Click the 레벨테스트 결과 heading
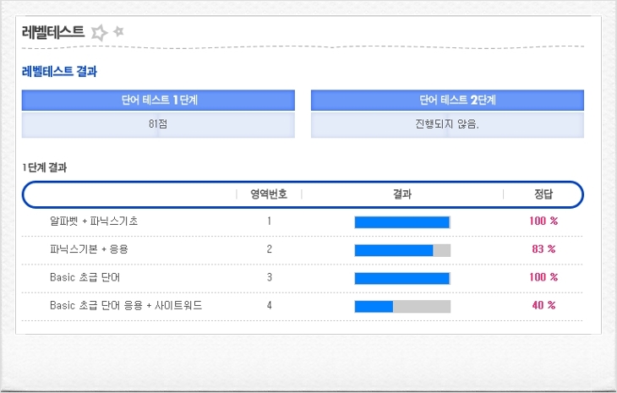The width and height of the screenshot is (617, 393). point(59,72)
